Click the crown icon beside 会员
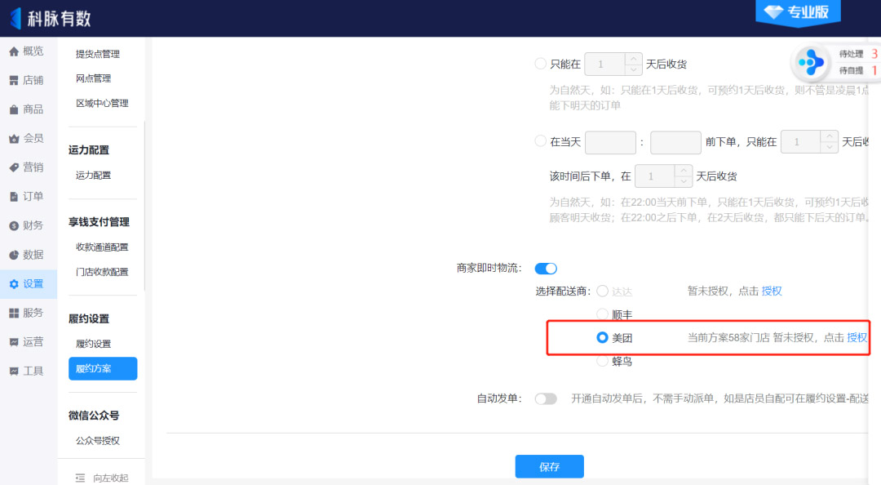 pos(14,139)
